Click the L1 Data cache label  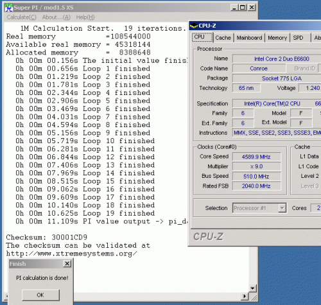309,157
